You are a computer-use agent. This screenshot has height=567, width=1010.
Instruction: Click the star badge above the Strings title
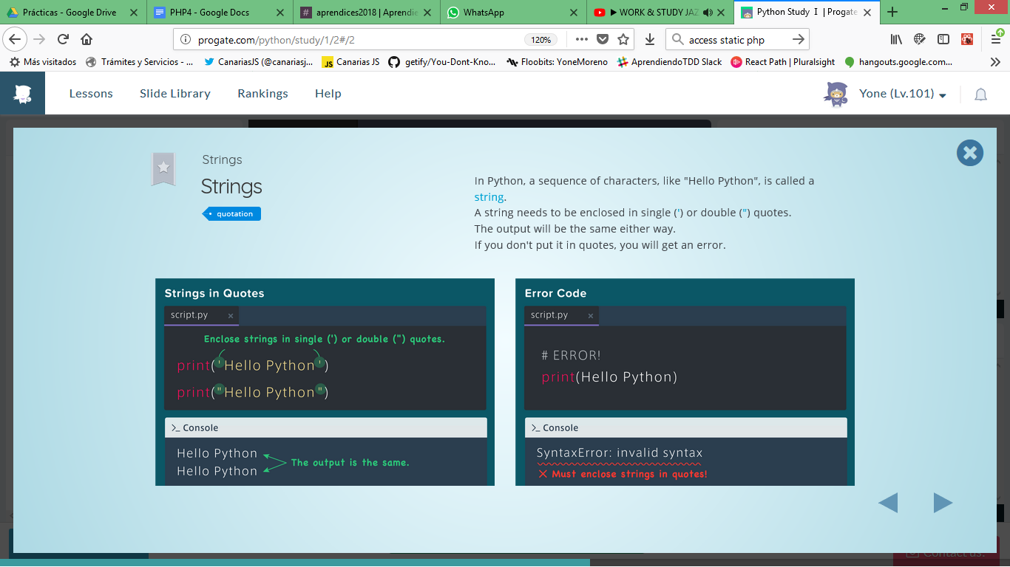163,168
